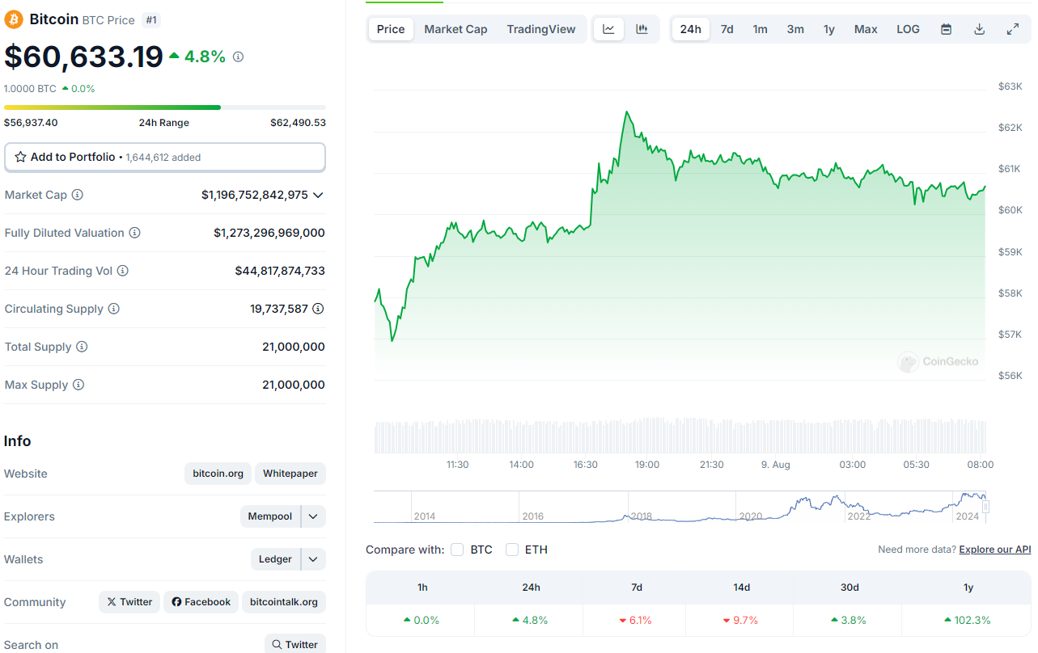Open the calendar date range picker

click(946, 29)
